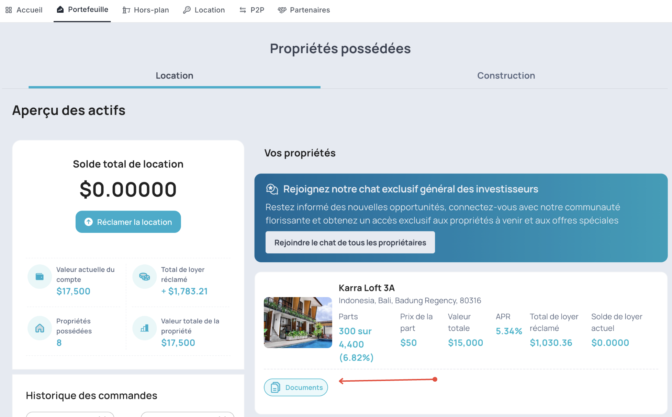Click the Hors-plan crane icon
Viewport: 672px width, 417px height.
click(x=126, y=10)
